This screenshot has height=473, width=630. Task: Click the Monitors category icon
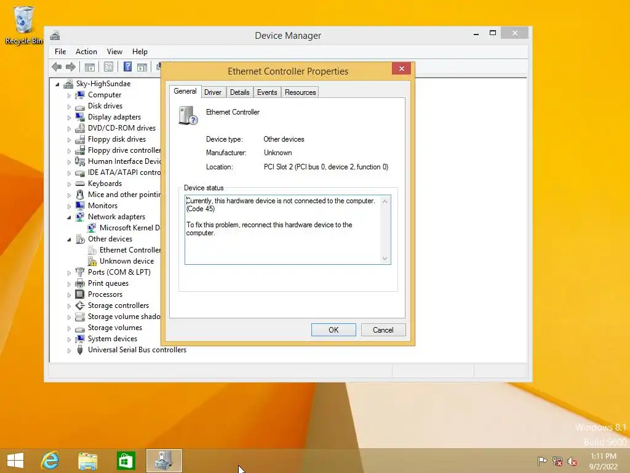coord(80,206)
